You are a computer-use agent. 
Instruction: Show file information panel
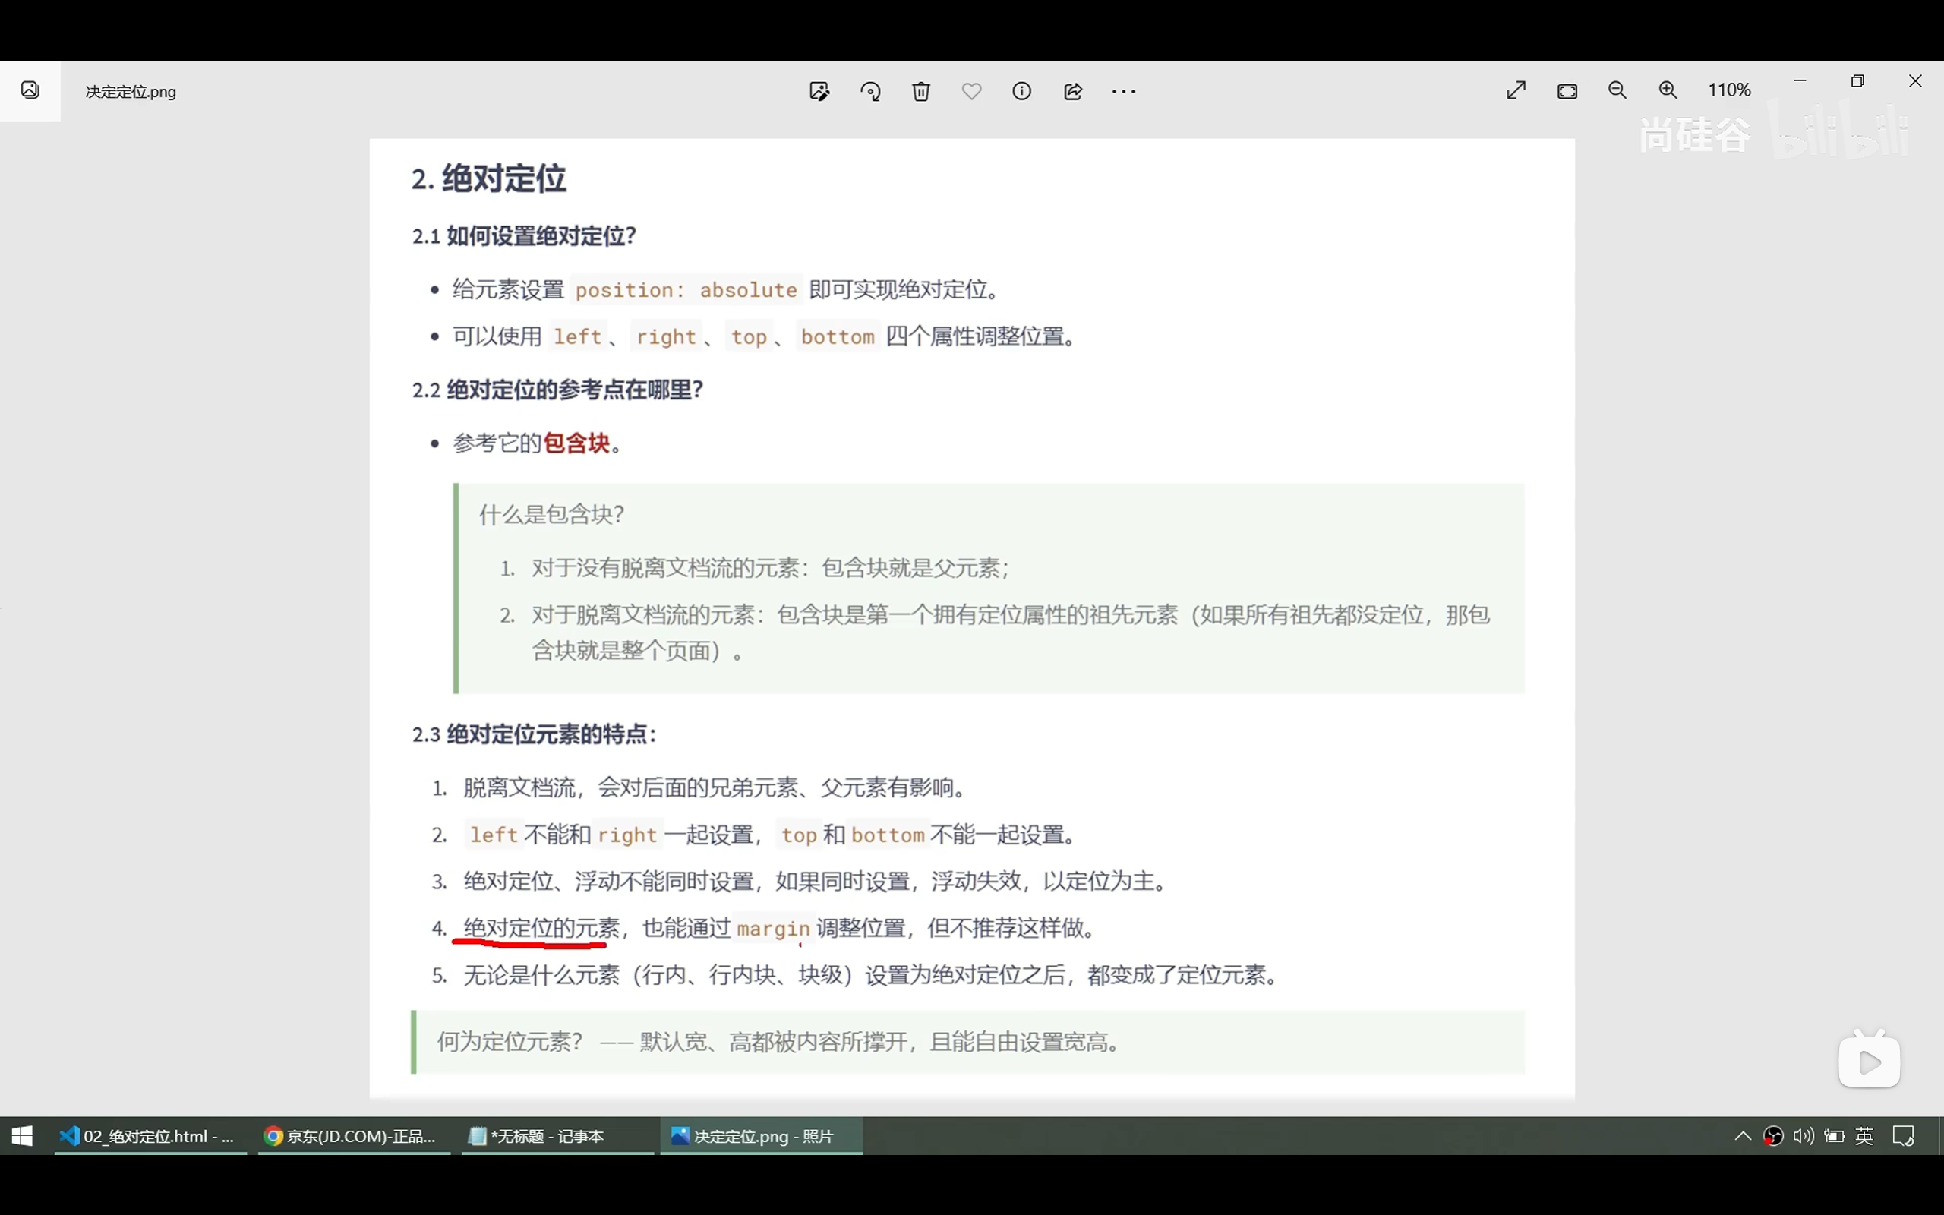(x=1022, y=91)
